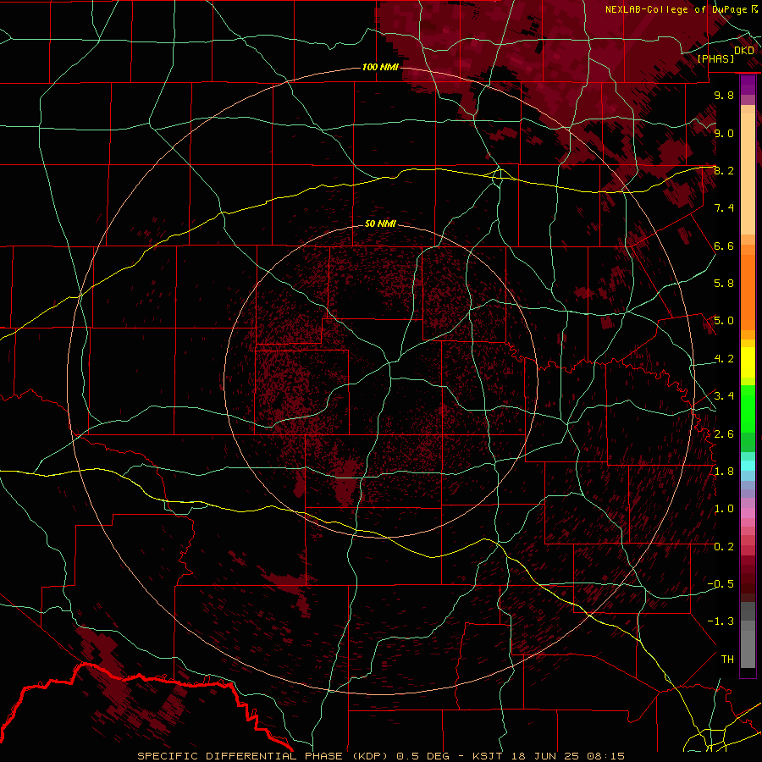Click the 4.2 scale value
This screenshot has height=762, width=762.
(x=724, y=359)
